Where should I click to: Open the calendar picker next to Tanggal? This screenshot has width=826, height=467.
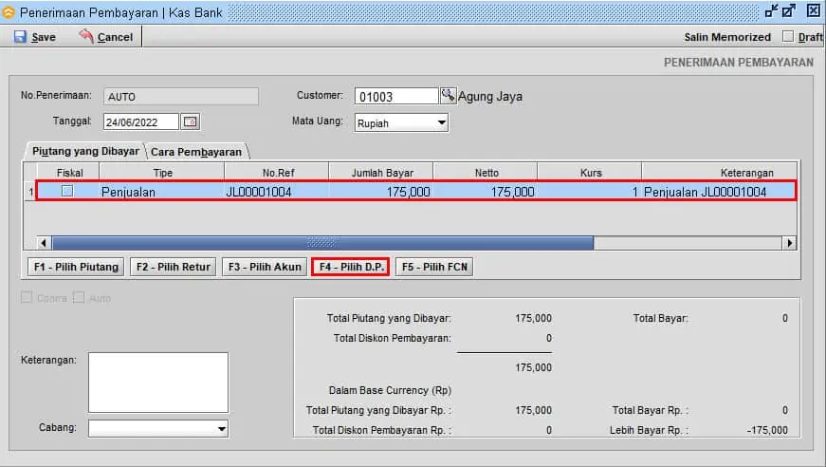191,121
